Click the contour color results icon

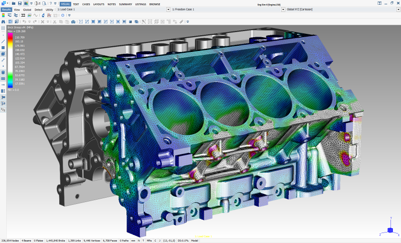click(x=4, y=15)
